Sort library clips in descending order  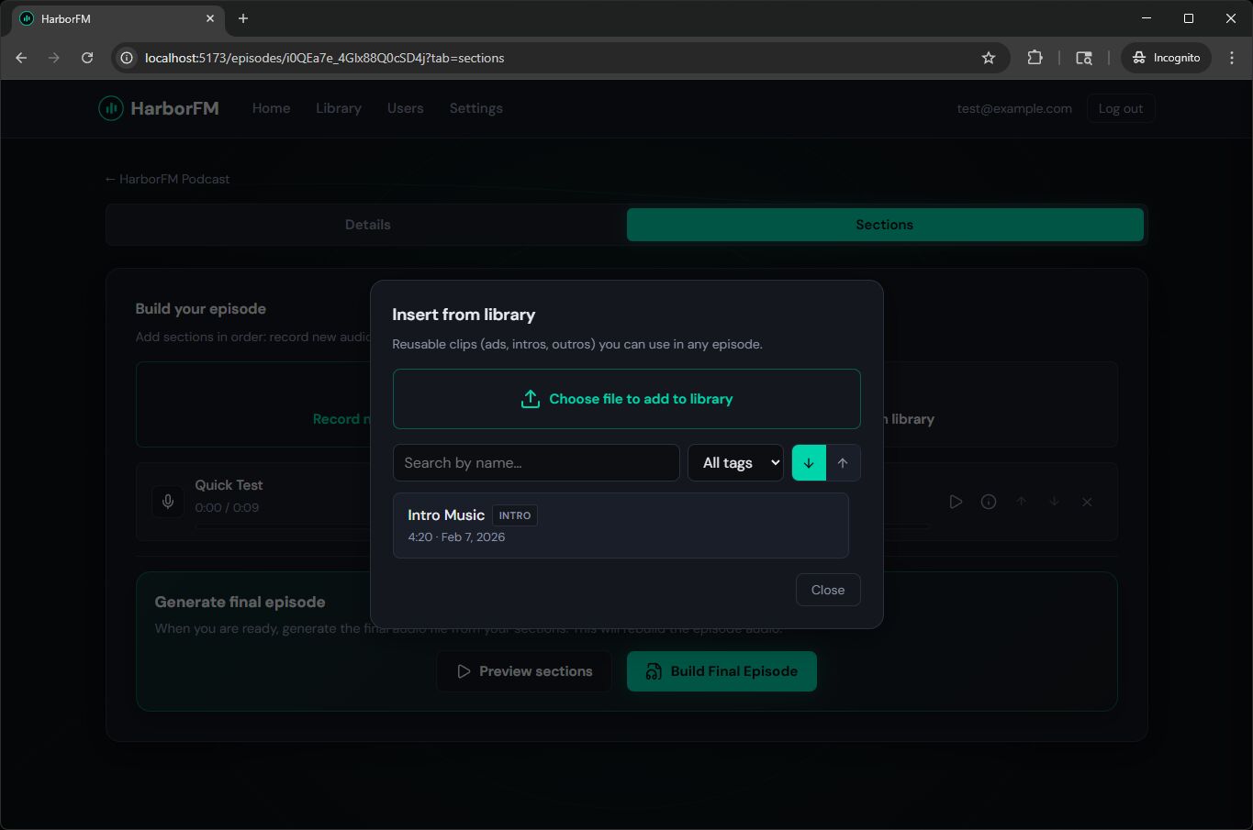(x=809, y=463)
